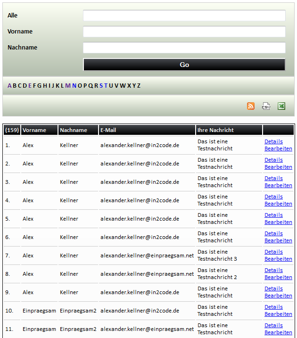Filter list by letter Z
Viewport: 297px width, 338px height.
[x=139, y=86]
